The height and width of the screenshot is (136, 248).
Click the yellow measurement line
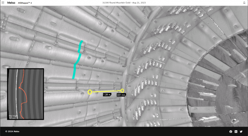(x=106, y=91)
